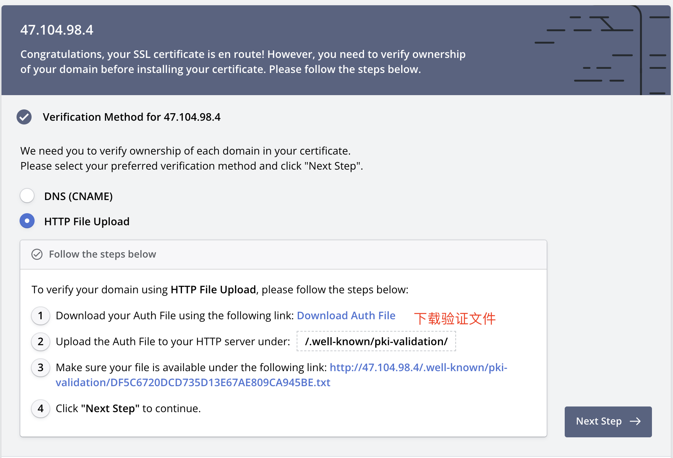Click the step 3 number circle
The image size is (673, 458).
pos(41,368)
